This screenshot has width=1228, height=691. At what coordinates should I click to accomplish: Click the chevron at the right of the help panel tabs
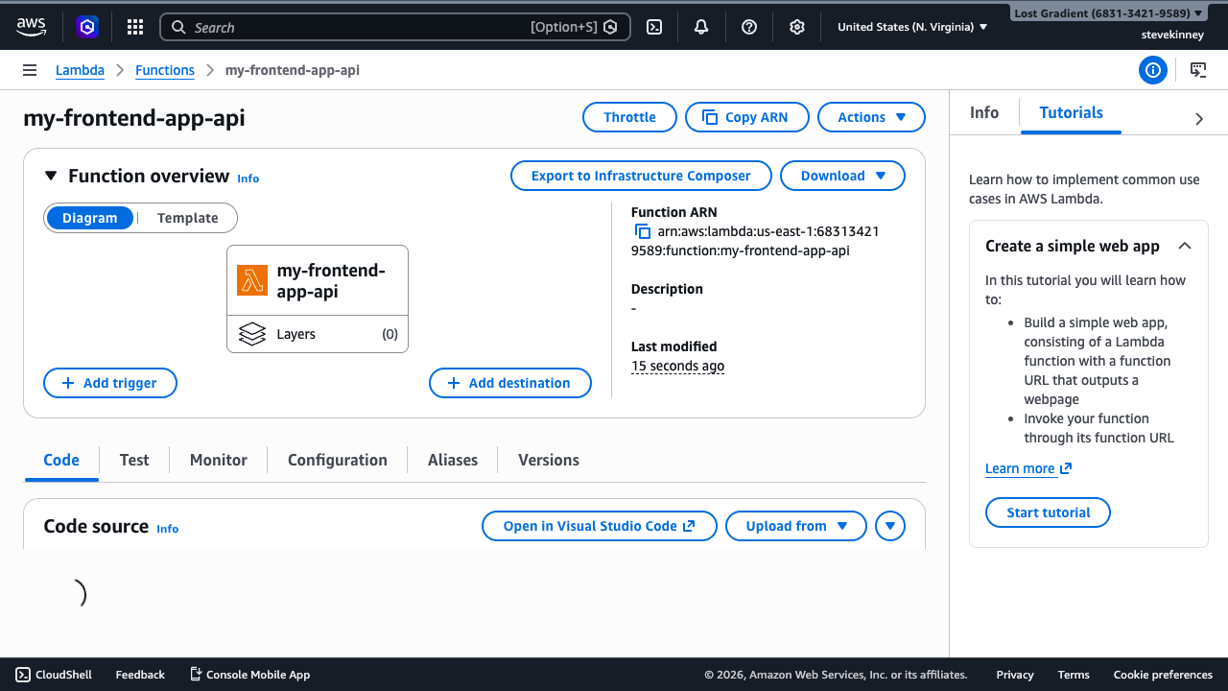point(1199,119)
